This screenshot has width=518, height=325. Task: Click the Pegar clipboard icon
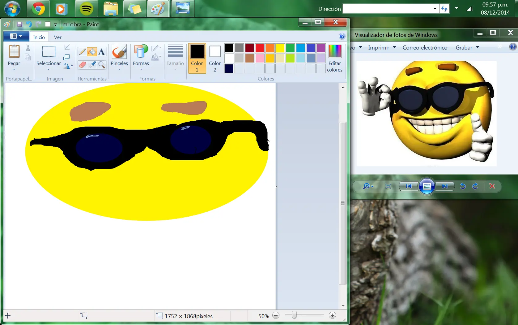pos(14,51)
